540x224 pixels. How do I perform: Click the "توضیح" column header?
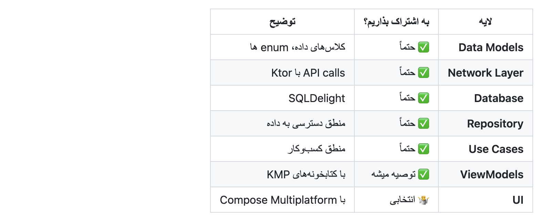(x=282, y=22)
